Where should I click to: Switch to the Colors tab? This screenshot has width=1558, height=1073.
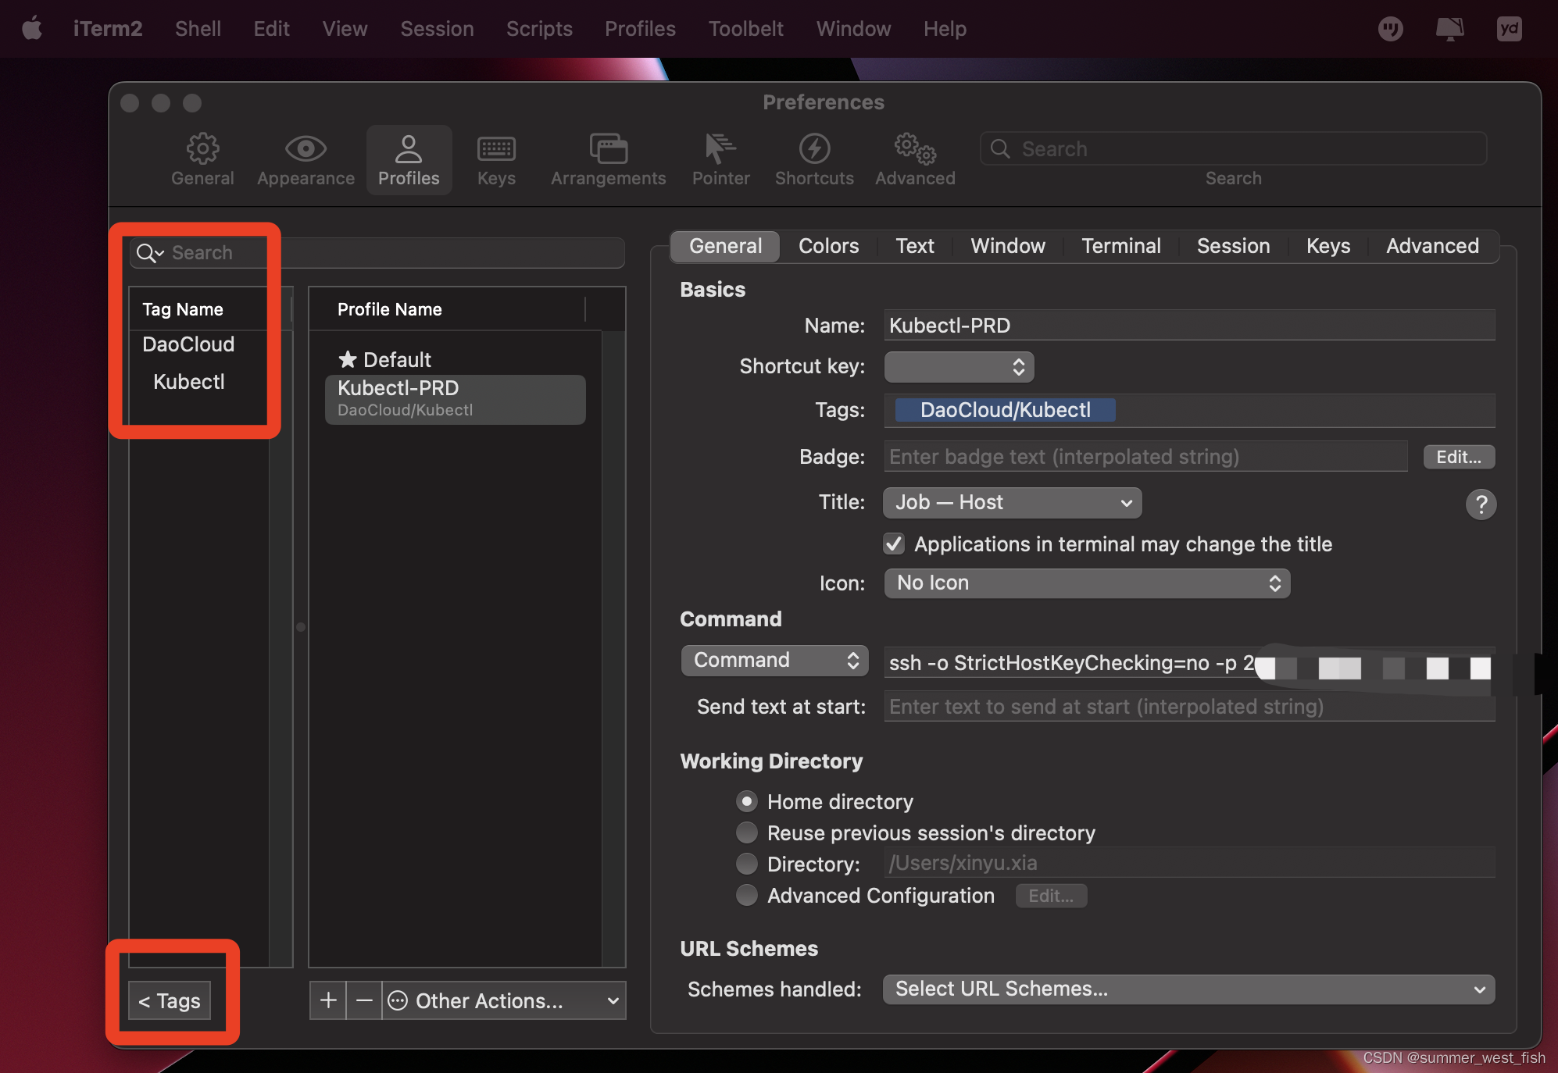point(827,246)
